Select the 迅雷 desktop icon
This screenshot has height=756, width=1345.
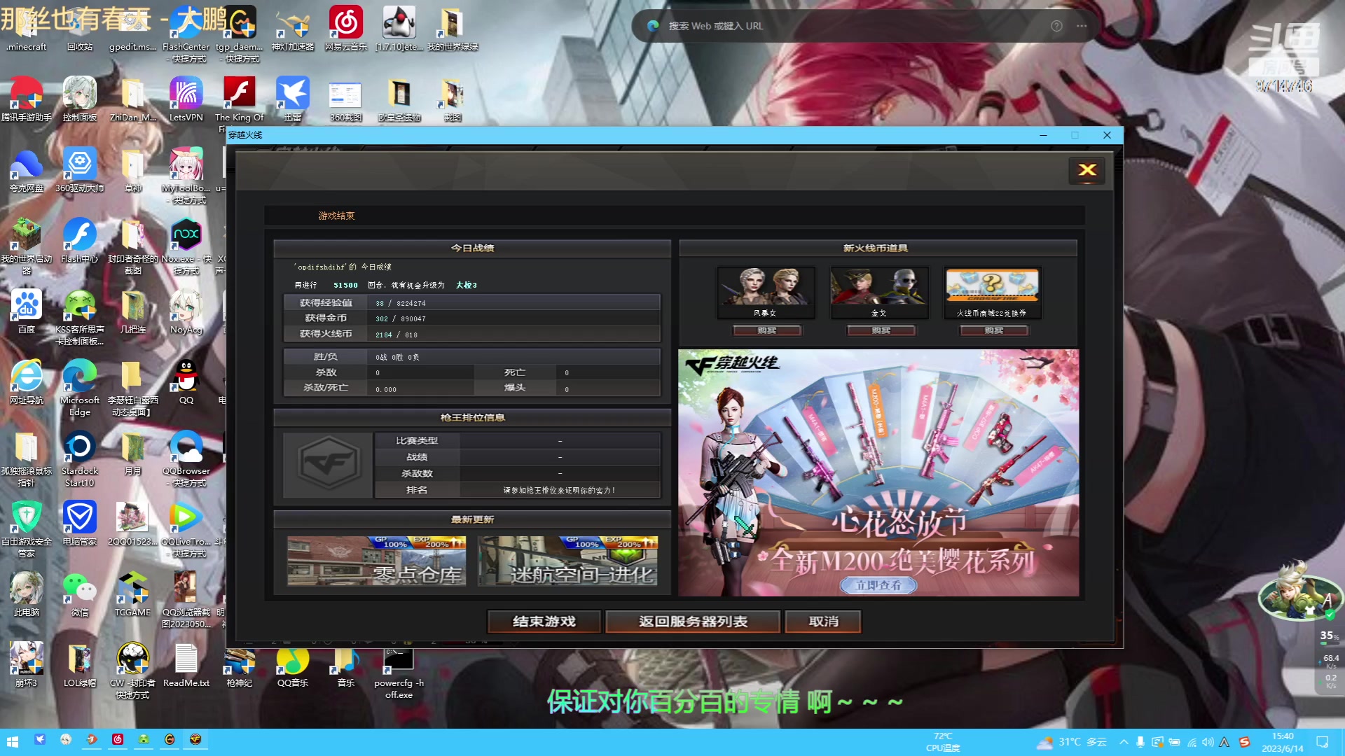tap(293, 99)
